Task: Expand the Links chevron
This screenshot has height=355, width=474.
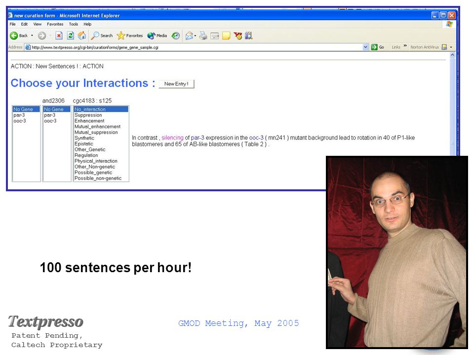Action: tap(405, 46)
